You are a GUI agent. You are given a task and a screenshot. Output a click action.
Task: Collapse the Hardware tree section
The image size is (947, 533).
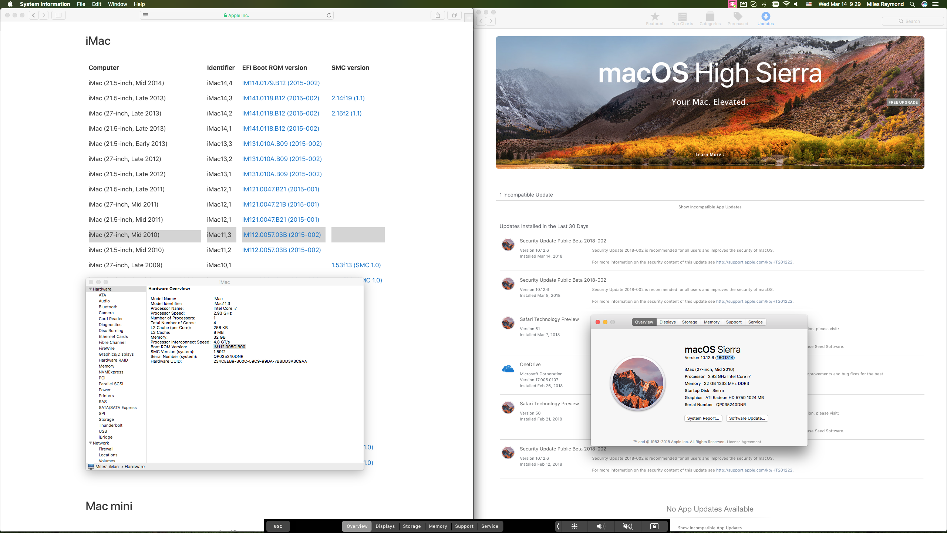[90, 289]
